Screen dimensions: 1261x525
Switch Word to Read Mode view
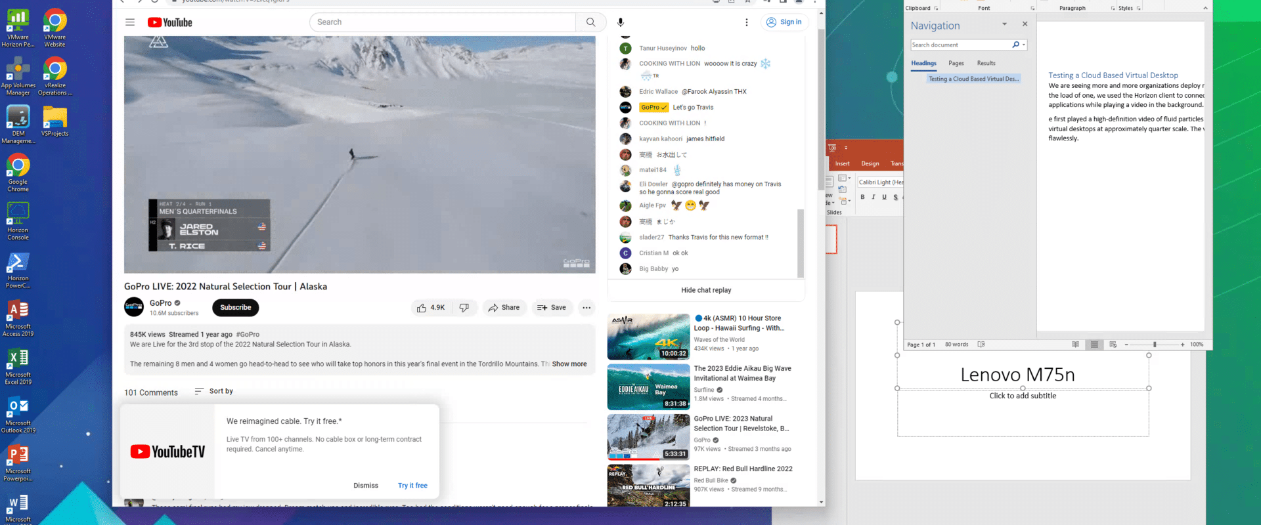1076,345
